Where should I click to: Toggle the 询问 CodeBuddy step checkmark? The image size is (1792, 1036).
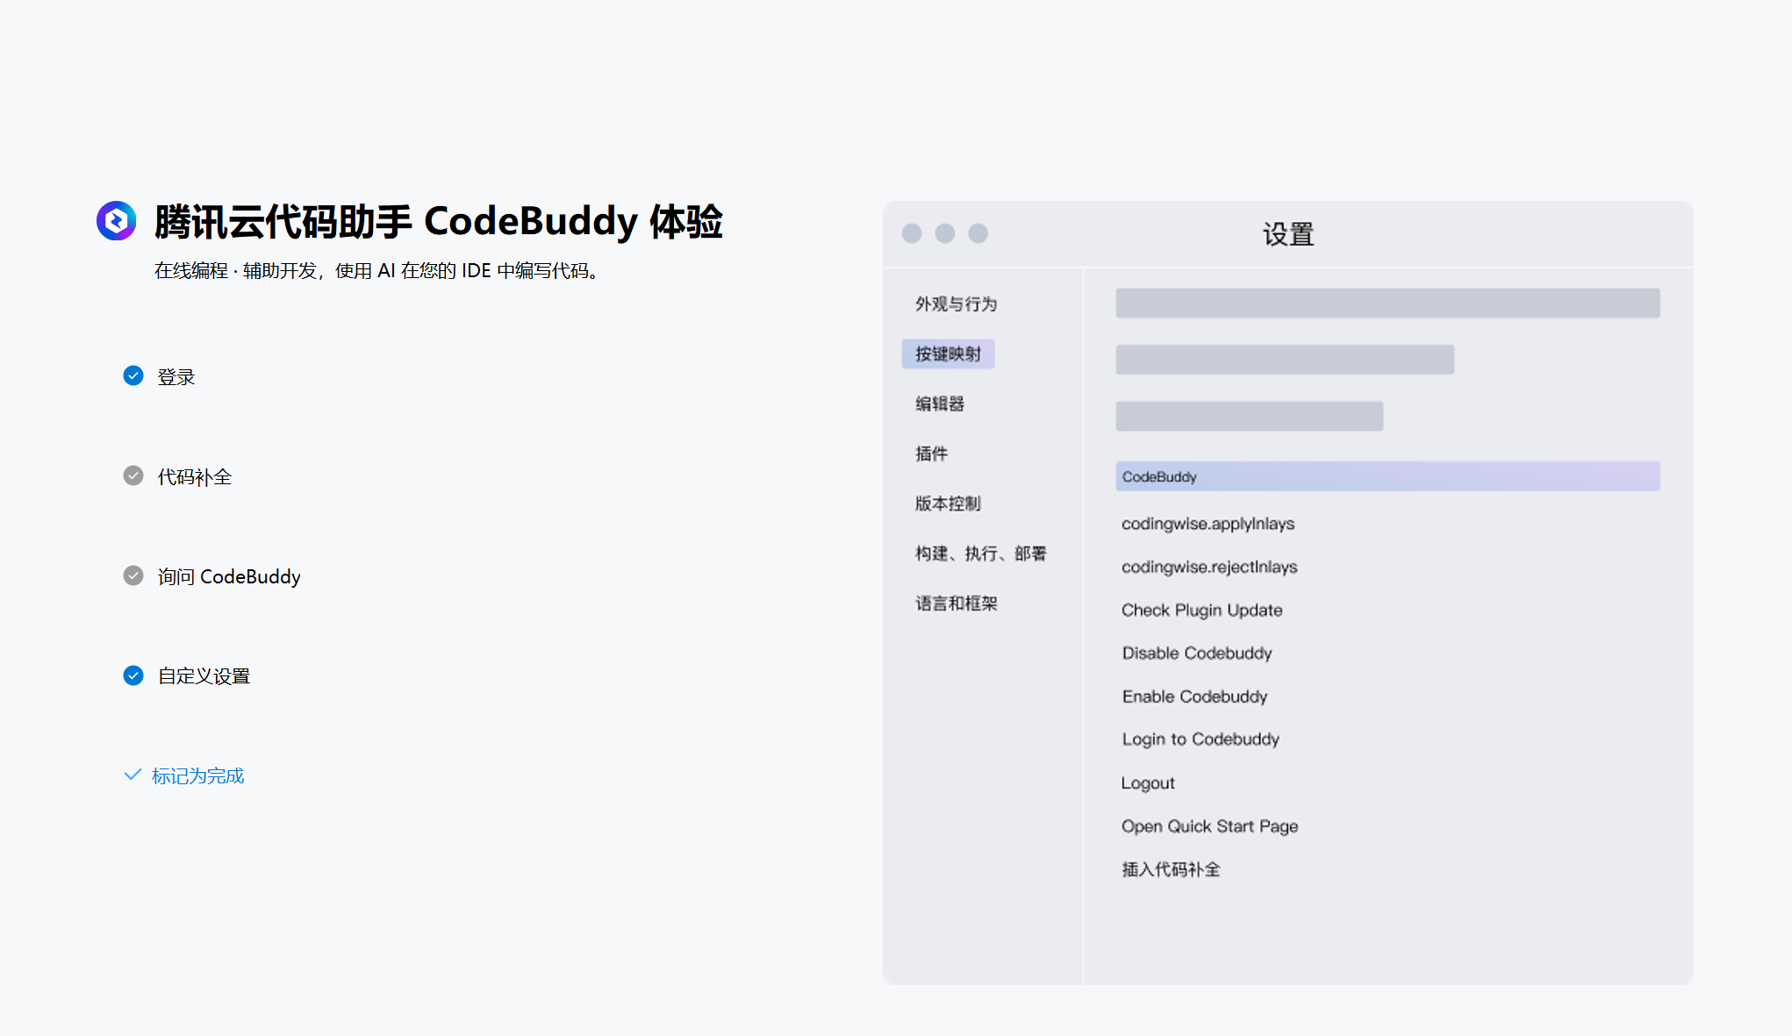coord(133,576)
